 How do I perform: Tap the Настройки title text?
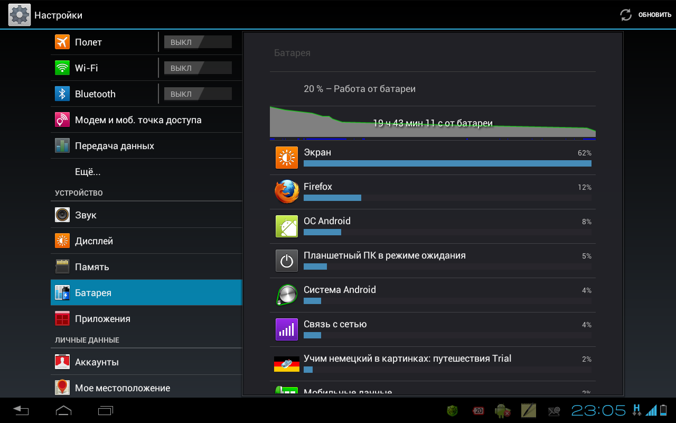click(58, 15)
